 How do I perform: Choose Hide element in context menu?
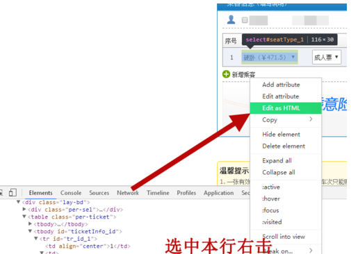click(x=281, y=134)
